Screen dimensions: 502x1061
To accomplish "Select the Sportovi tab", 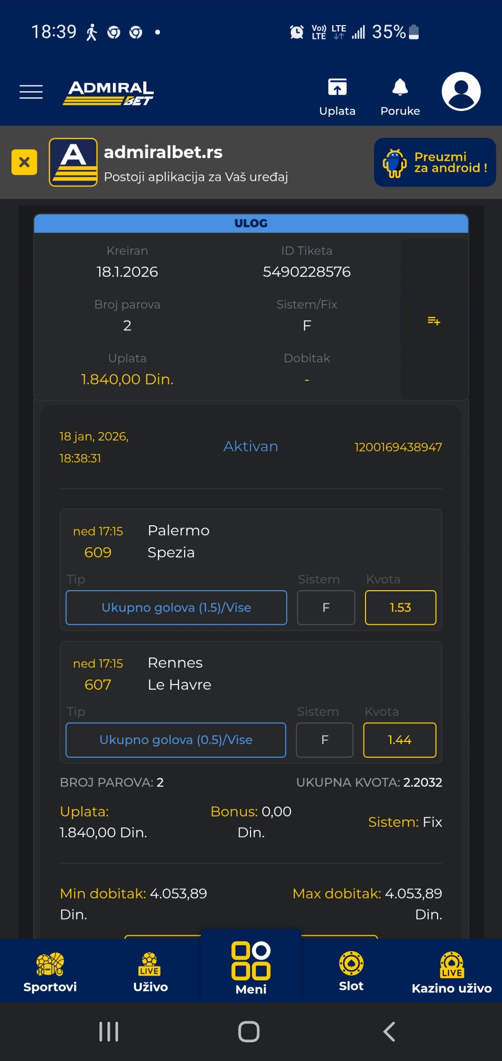I will pyautogui.click(x=50, y=971).
